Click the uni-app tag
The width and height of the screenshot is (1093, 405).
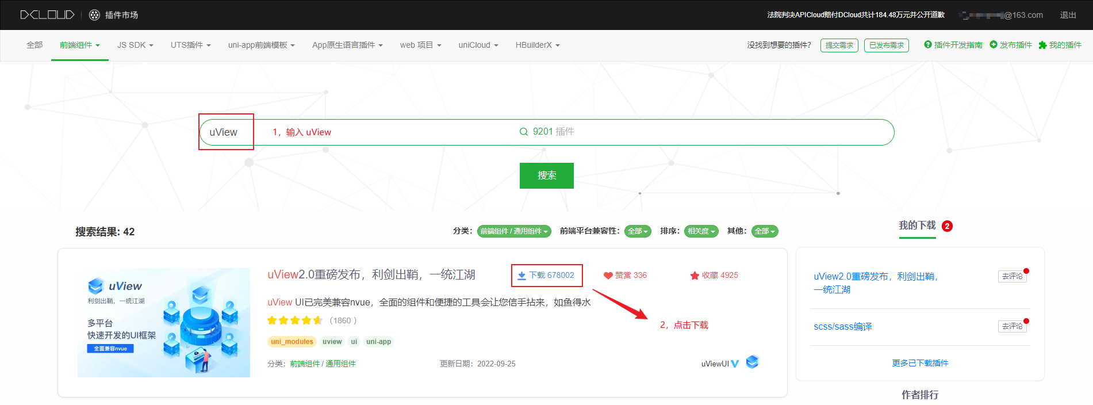(x=379, y=342)
